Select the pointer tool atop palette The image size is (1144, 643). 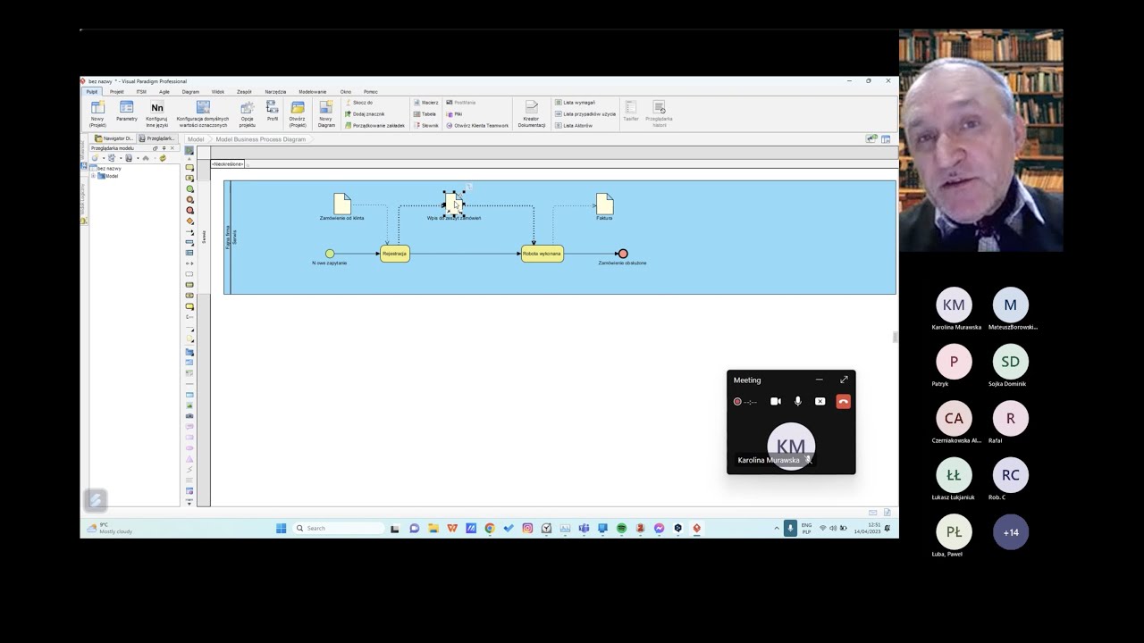tap(189, 150)
